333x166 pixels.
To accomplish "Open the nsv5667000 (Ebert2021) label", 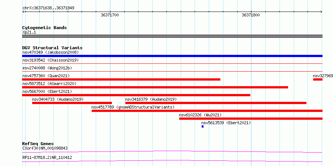I will pos(47,91).
